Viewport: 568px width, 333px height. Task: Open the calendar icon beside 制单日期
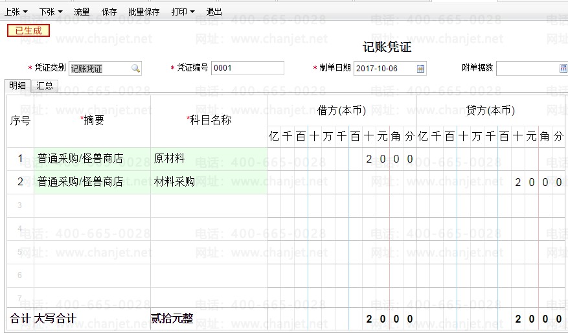click(x=420, y=68)
